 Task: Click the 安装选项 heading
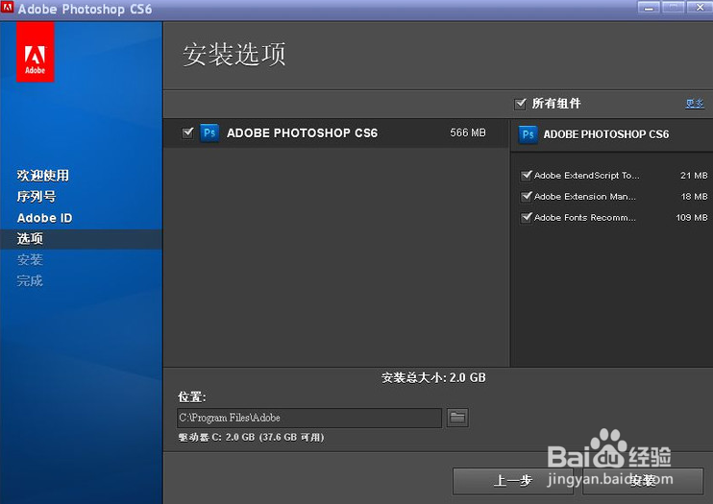click(x=234, y=54)
